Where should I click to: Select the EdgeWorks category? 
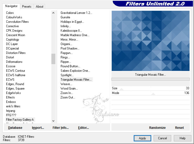tap(13, 93)
